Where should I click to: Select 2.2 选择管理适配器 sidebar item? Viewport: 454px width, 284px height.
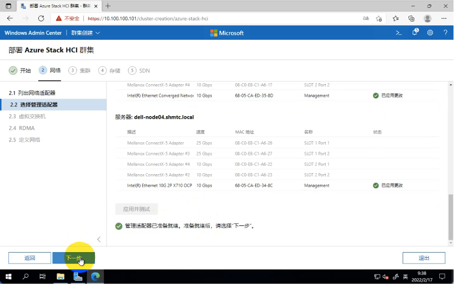click(53, 105)
